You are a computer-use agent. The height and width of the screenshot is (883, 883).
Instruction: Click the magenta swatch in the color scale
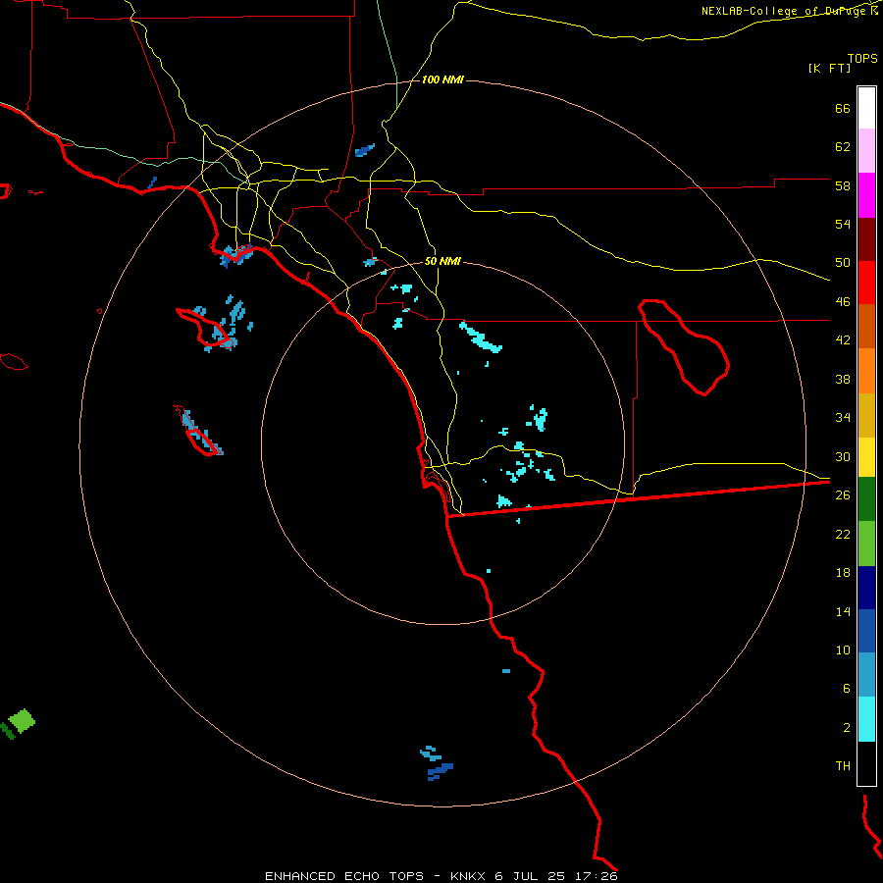click(x=866, y=195)
